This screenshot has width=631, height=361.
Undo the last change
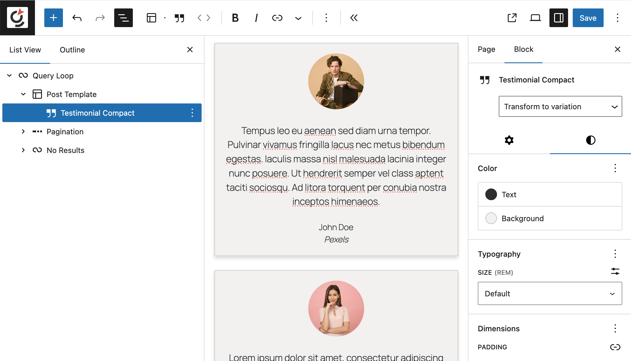point(77,18)
